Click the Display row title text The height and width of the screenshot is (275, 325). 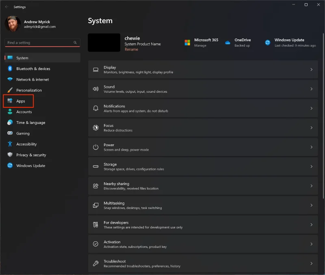(x=110, y=67)
